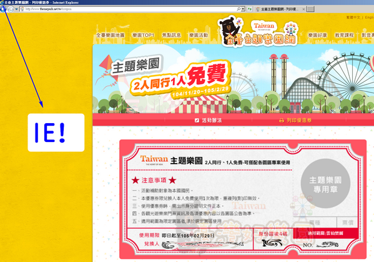Open 教育課程 navigation menu item
This screenshot has height=262, width=374.
click(344, 35)
